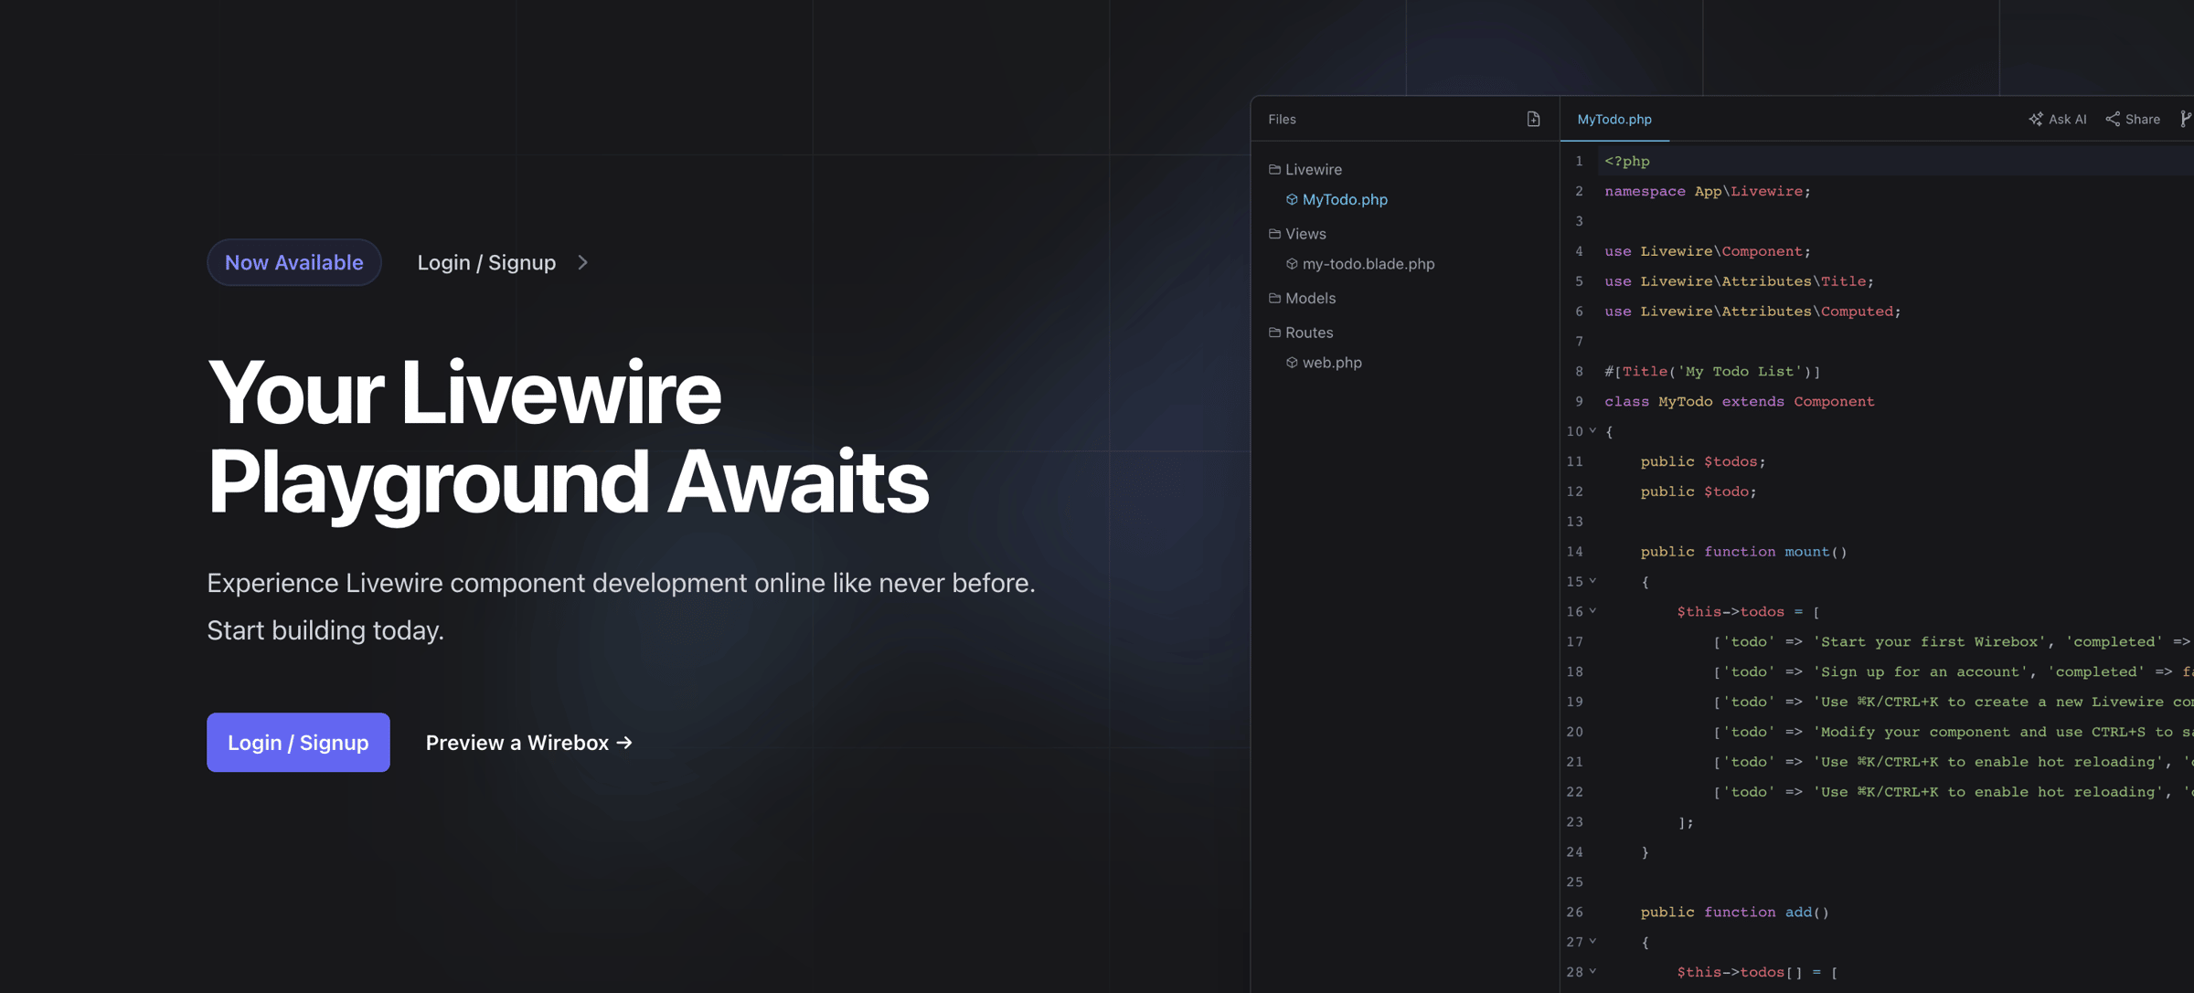Switch to the MyTodo.php editor tab
Screen dimensions: 2194x993
[x=1614, y=119]
